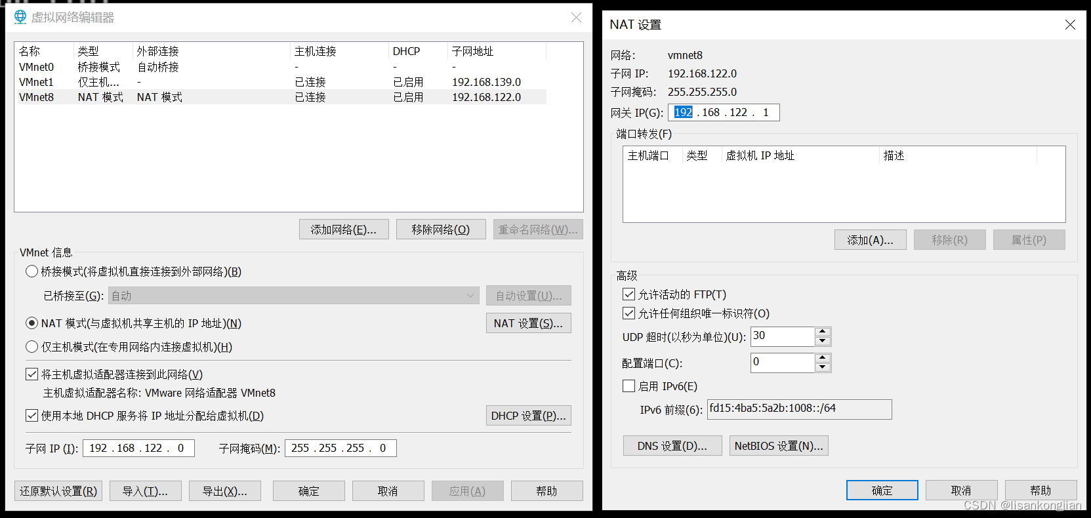Click 描述 column header in port forwarding

pyautogui.click(x=958, y=155)
